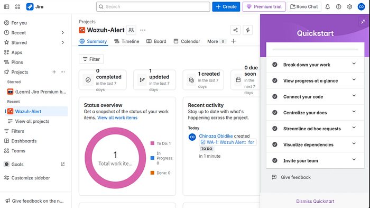This screenshot has height=208, width=370.
Task: Minimize the Quickstart panel
Action: (363, 22)
